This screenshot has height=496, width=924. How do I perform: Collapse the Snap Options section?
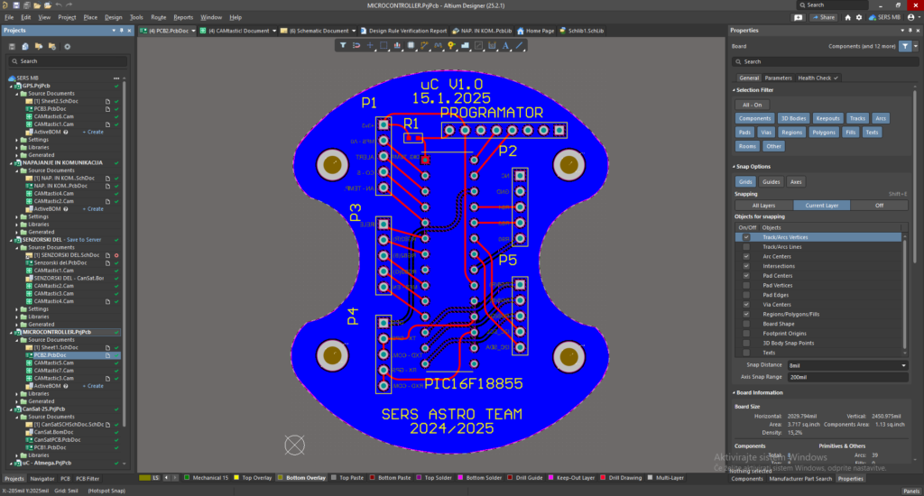[733, 166]
